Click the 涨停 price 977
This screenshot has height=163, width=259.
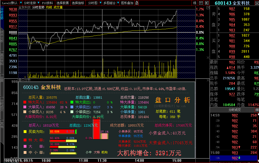232,94
